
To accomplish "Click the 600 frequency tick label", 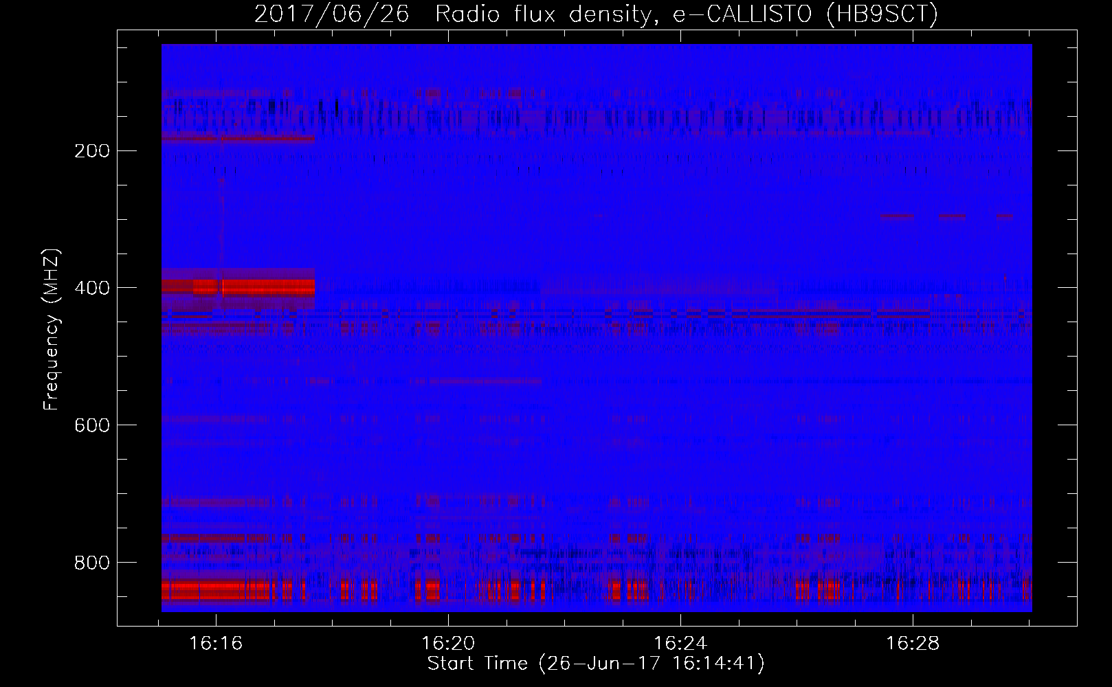I will click(x=92, y=425).
